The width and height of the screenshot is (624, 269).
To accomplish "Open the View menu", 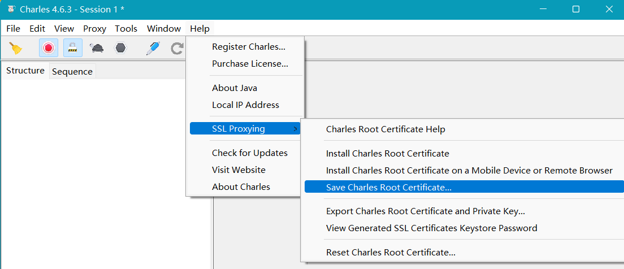I will (x=64, y=29).
